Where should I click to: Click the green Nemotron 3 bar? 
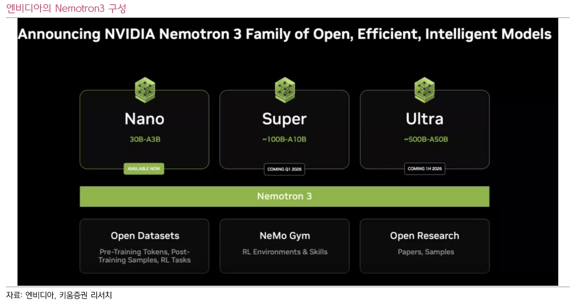[284, 196]
